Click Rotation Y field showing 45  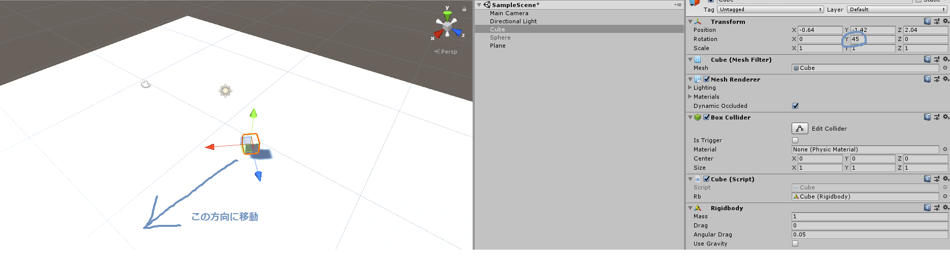point(873,39)
